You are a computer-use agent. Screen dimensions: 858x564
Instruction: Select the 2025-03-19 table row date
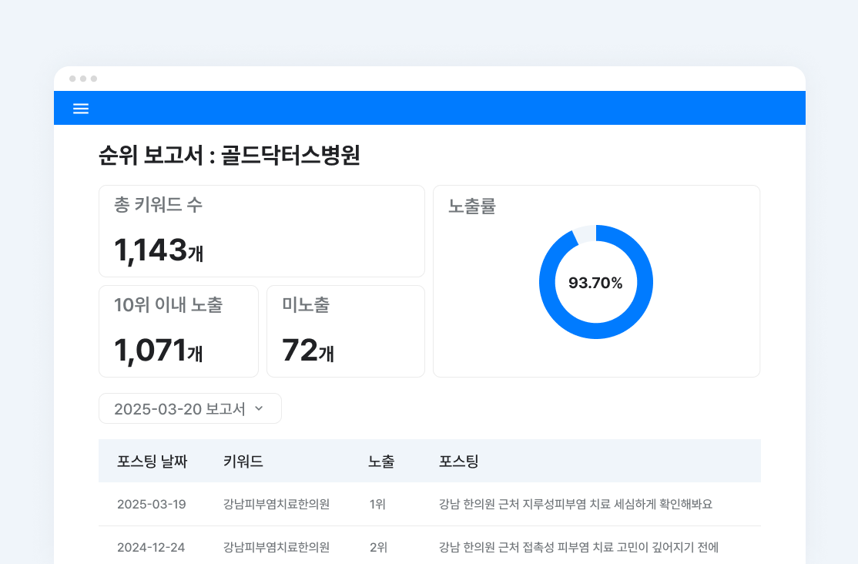pos(152,505)
